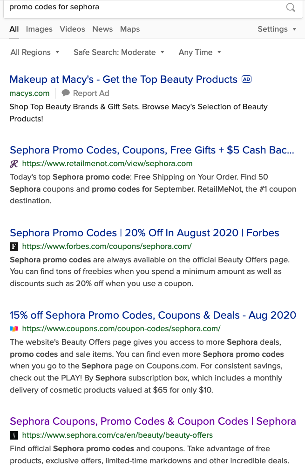Click the search magnifier icon
Viewport: 305px width, 474px height.
click(x=291, y=7)
